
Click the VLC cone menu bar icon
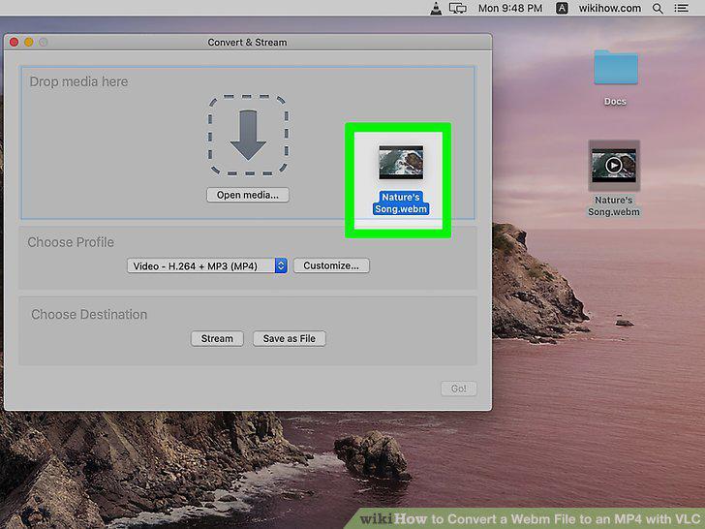435,8
